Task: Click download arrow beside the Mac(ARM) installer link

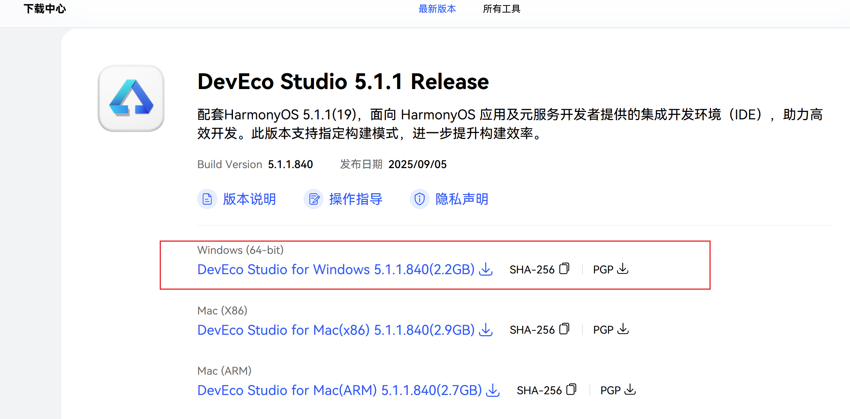Action: pos(493,390)
